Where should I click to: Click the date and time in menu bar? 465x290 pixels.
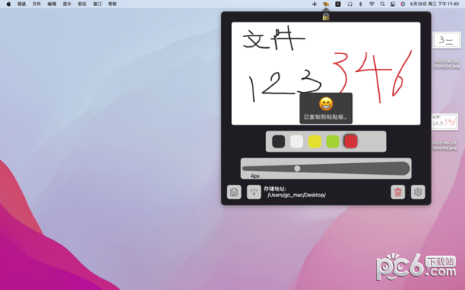pyautogui.click(x=435, y=4)
